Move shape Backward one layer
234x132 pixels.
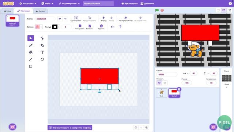111,19
